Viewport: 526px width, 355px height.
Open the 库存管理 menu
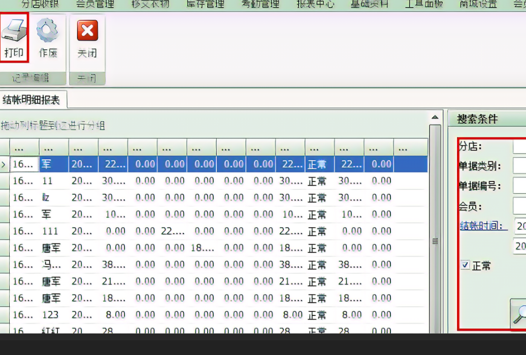coord(205,5)
